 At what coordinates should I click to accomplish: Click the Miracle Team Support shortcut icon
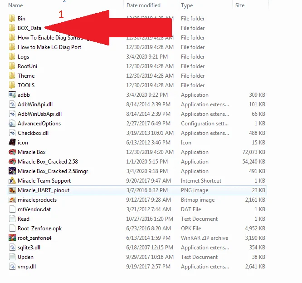click(x=12, y=180)
